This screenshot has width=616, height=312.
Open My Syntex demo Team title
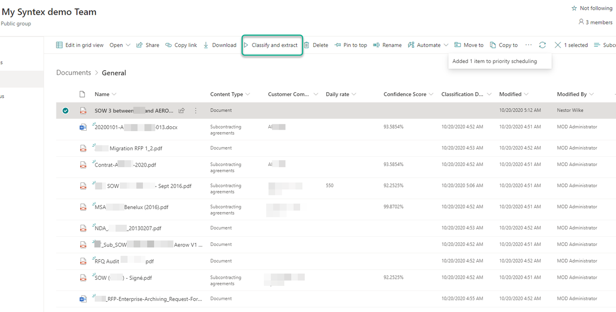[x=49, y=12]
